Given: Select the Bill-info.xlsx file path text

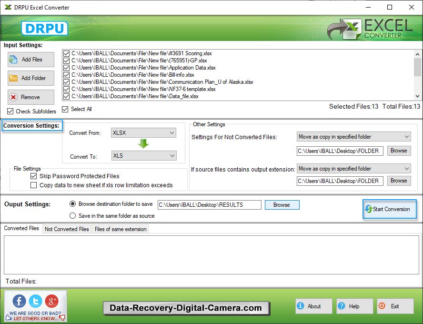Looking at the screenshot, I should (x=133, y=75).
